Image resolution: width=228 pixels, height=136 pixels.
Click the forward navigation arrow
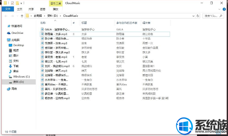click(x=12, y=16)
